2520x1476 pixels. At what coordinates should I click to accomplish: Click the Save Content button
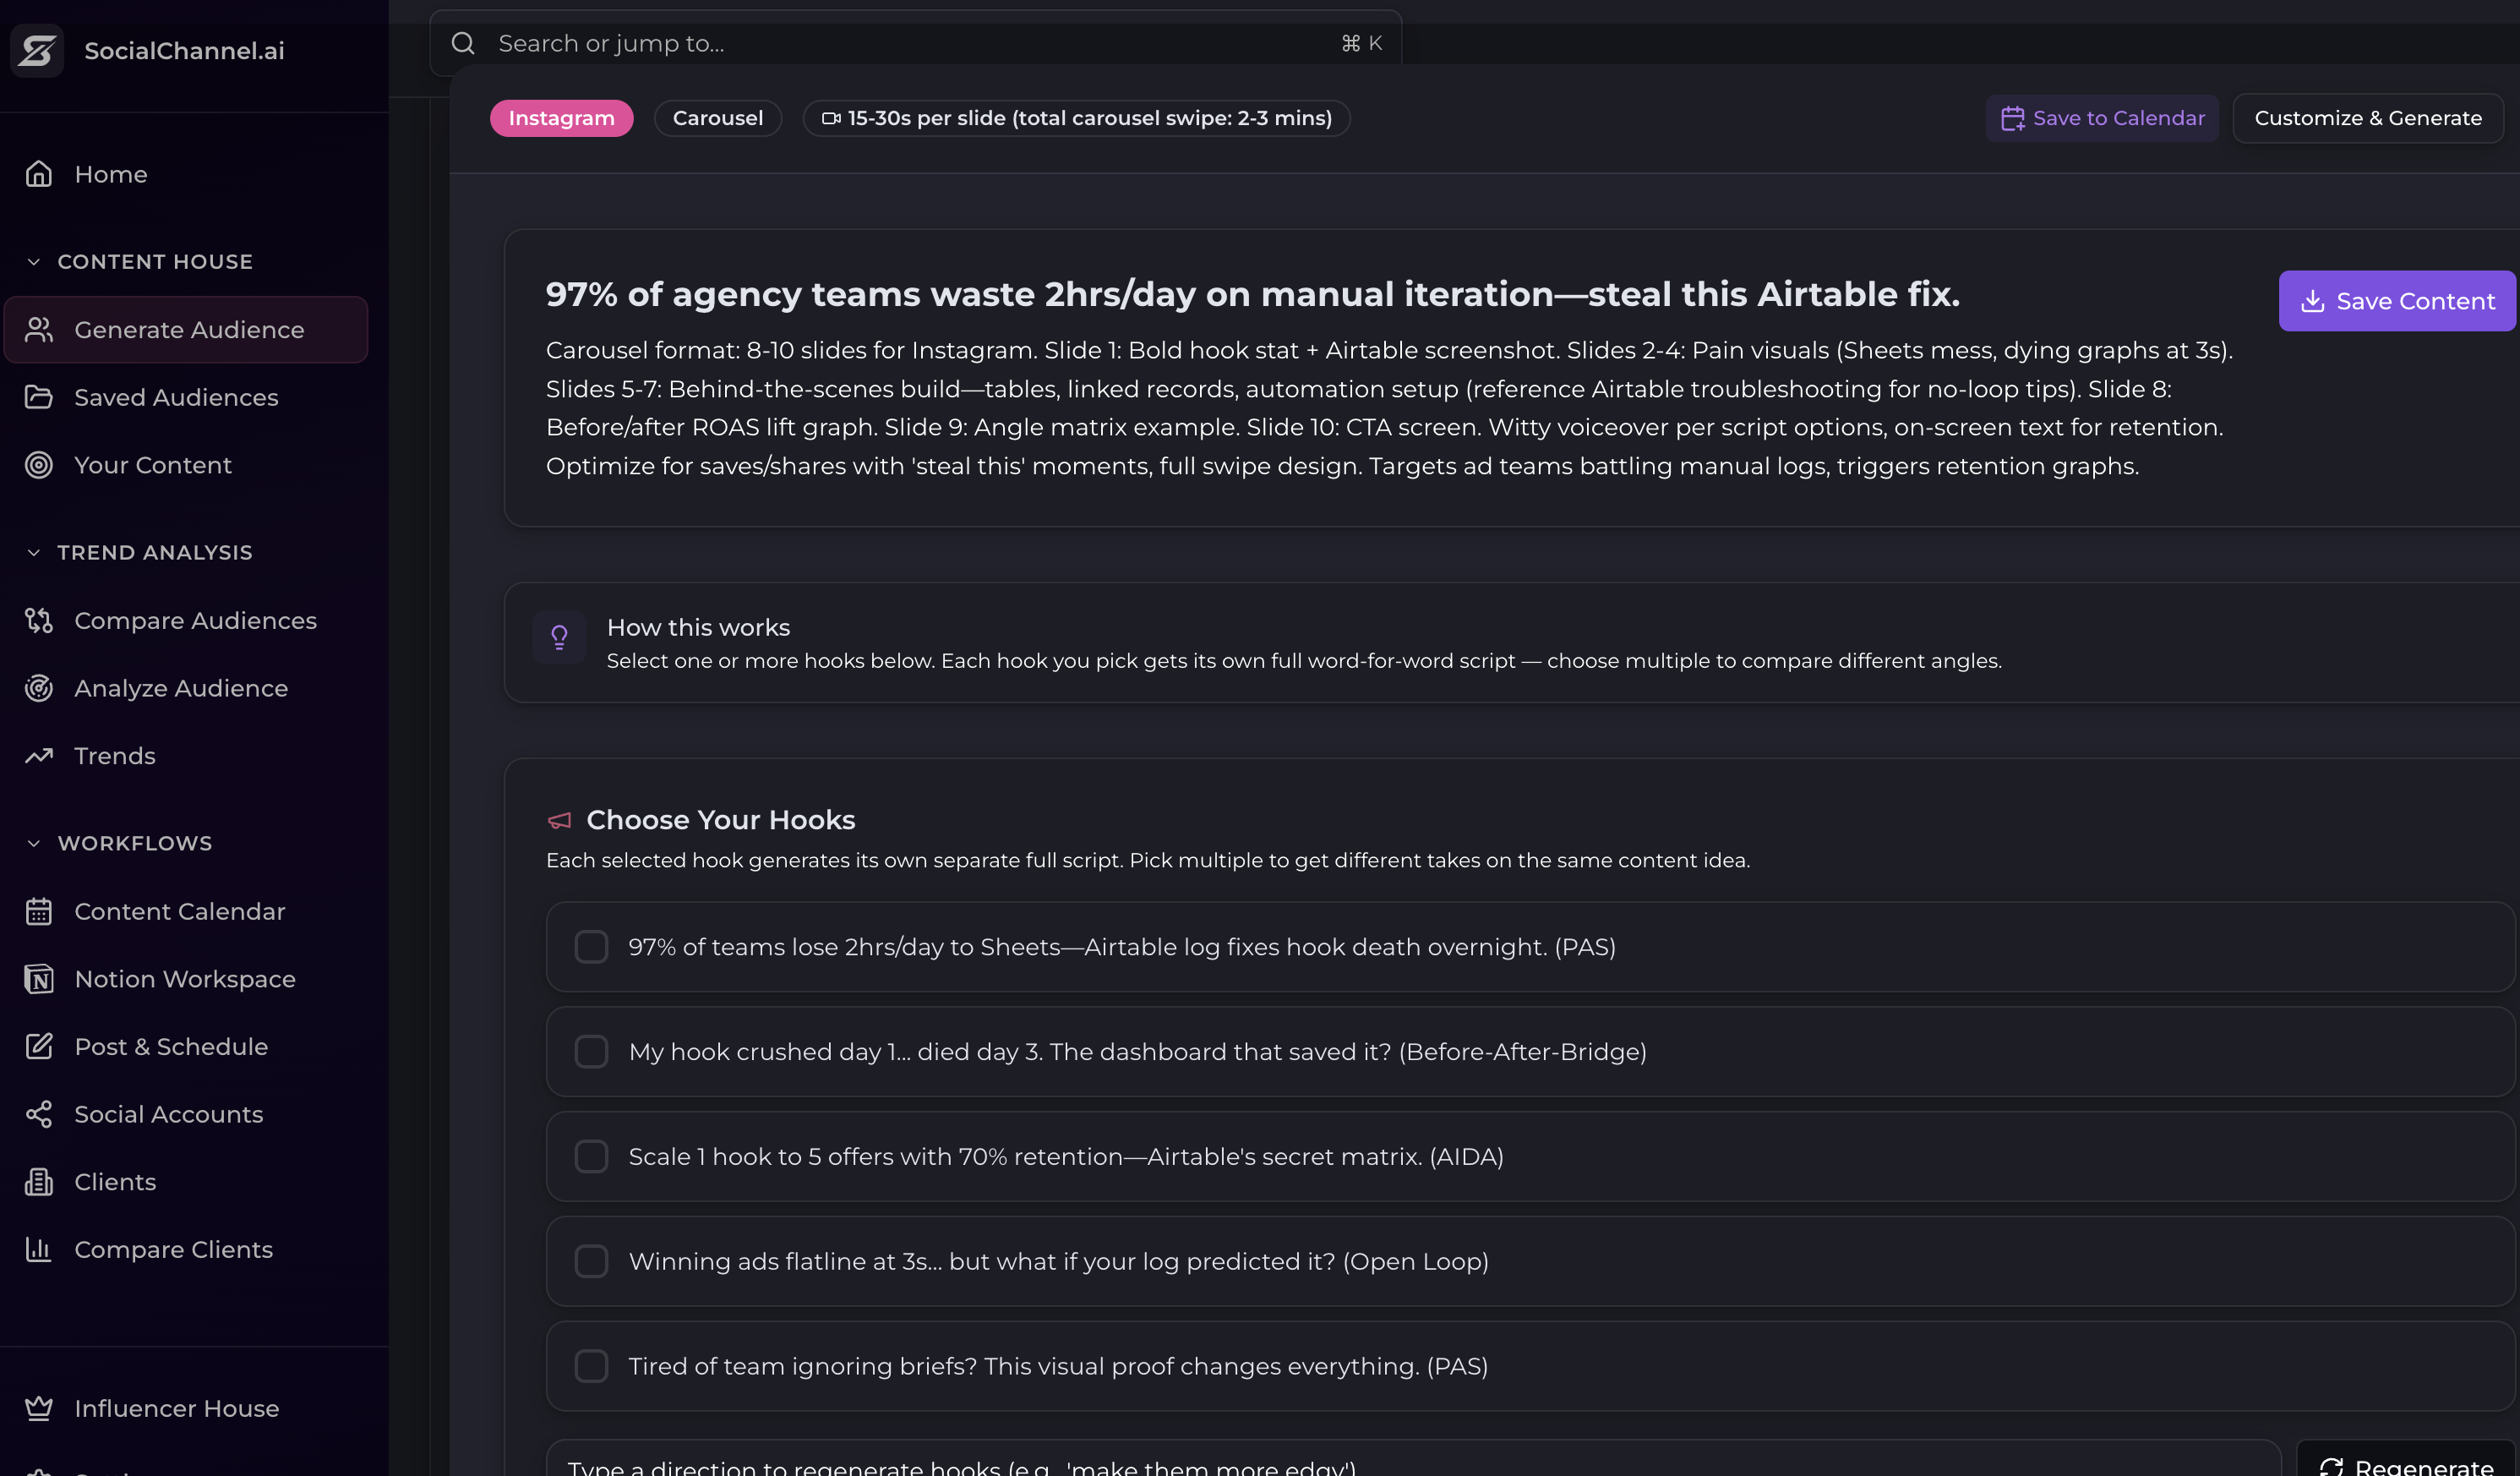(2397, 301)
